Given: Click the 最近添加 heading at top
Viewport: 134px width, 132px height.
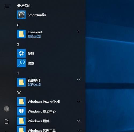Looking at the screenshot, I should (x=24, y=6).
